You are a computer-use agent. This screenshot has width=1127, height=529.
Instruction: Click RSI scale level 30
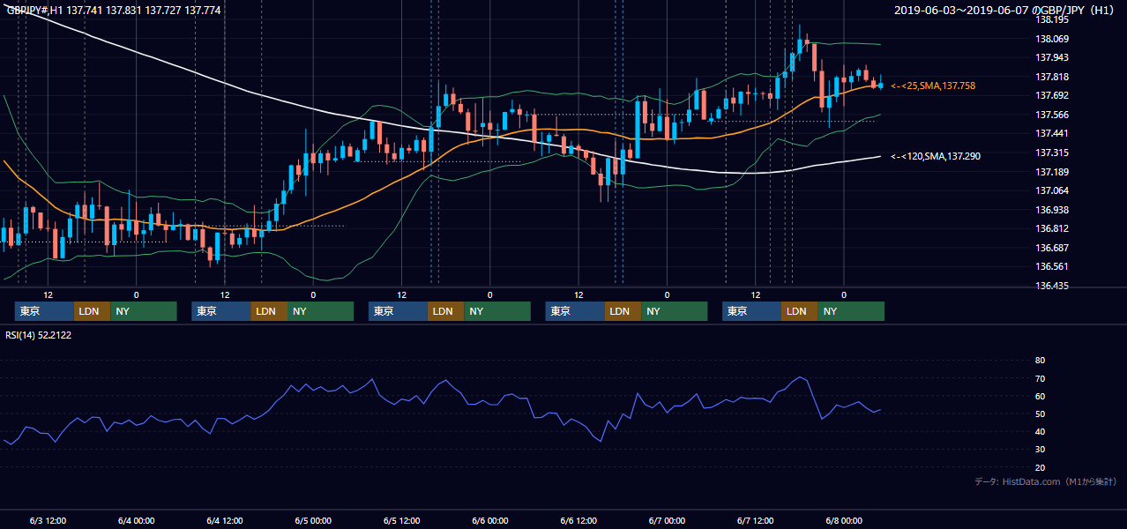(x=1040, y=450)
